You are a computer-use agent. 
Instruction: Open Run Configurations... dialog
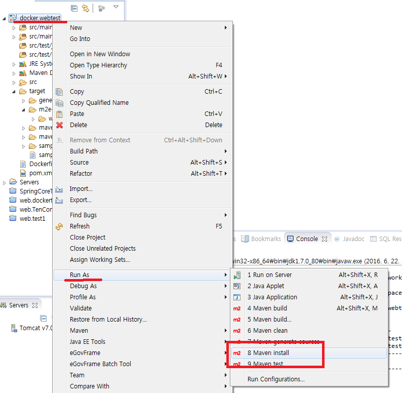point(275,379)
